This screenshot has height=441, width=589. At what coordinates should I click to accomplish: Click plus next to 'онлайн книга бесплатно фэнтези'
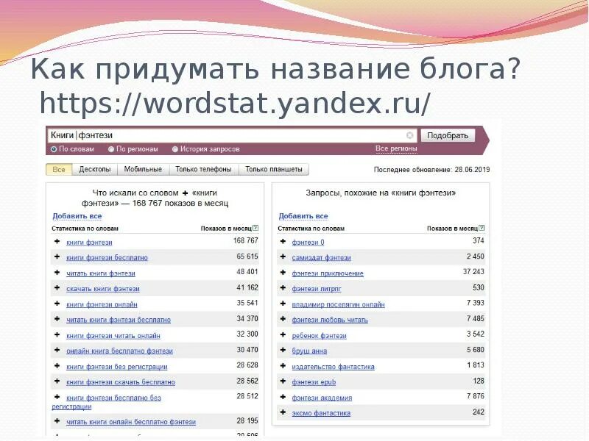[x=57, y=351]
